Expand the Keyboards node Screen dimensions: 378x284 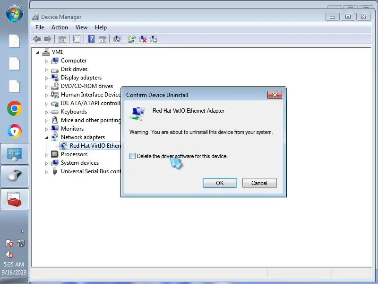[46, 112]
